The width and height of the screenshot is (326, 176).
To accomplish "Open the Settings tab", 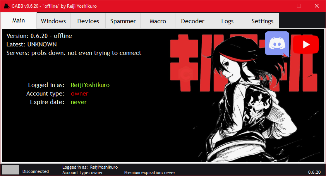I will pyautogui.click(x=262, y=21).
